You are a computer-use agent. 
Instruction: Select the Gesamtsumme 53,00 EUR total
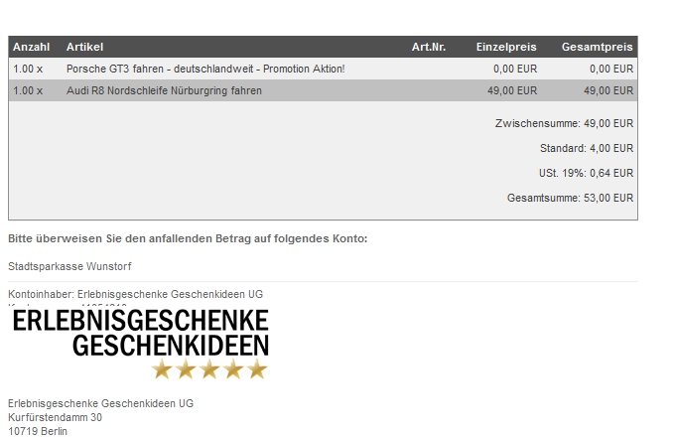tap(570, 198)
